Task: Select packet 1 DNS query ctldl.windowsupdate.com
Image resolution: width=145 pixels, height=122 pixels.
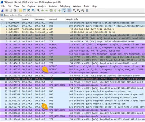Action: [72, 23]
